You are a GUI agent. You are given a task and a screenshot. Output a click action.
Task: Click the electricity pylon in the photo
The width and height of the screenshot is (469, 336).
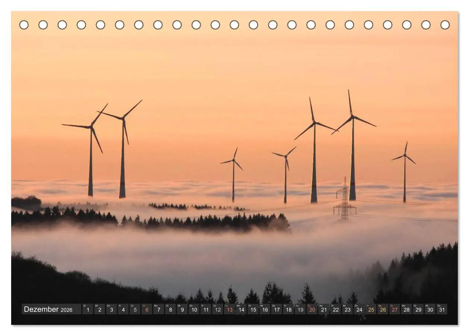coord(345,200)
